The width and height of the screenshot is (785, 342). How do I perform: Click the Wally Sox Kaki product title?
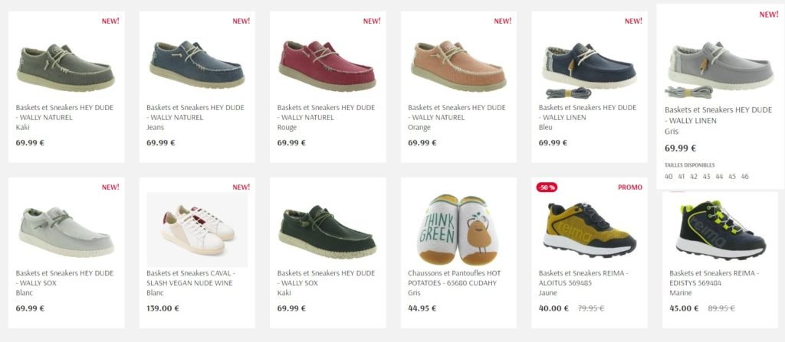326,278
